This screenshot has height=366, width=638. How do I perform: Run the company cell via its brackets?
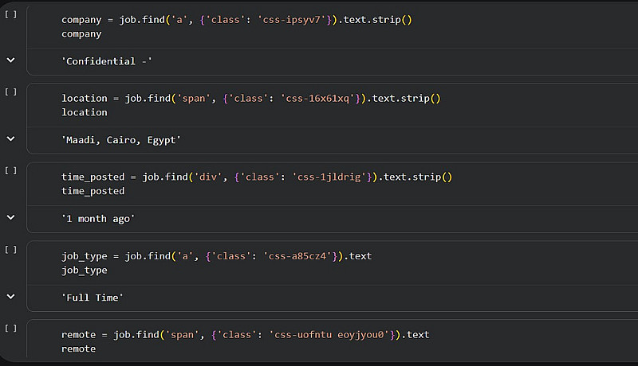coord(10,14)
